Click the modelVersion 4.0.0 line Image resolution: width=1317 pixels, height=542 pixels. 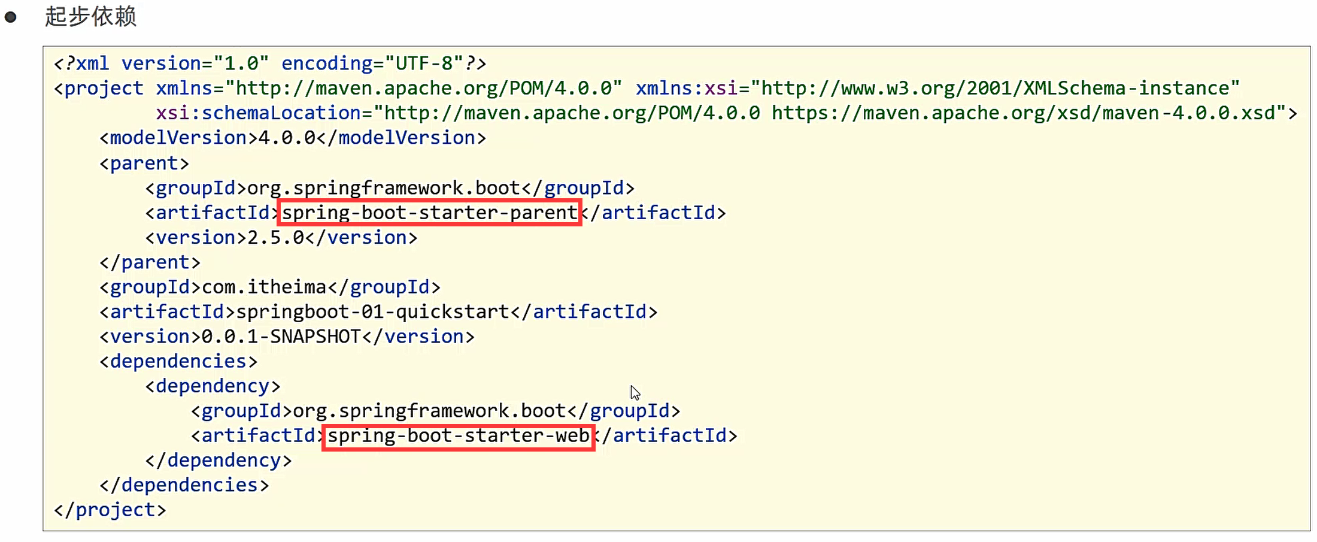[293, 138]
